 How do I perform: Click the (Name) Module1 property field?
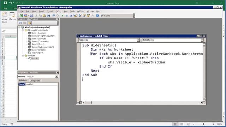coord(38,84)
